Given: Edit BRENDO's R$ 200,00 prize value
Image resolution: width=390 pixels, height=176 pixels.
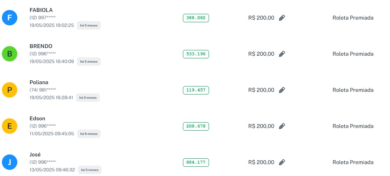Looking at the screenshot, I should [x=282, y=54].
